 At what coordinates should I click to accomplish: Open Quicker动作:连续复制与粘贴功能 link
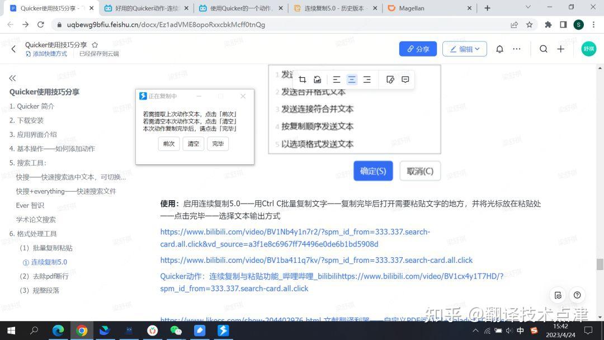pos(332,282)
